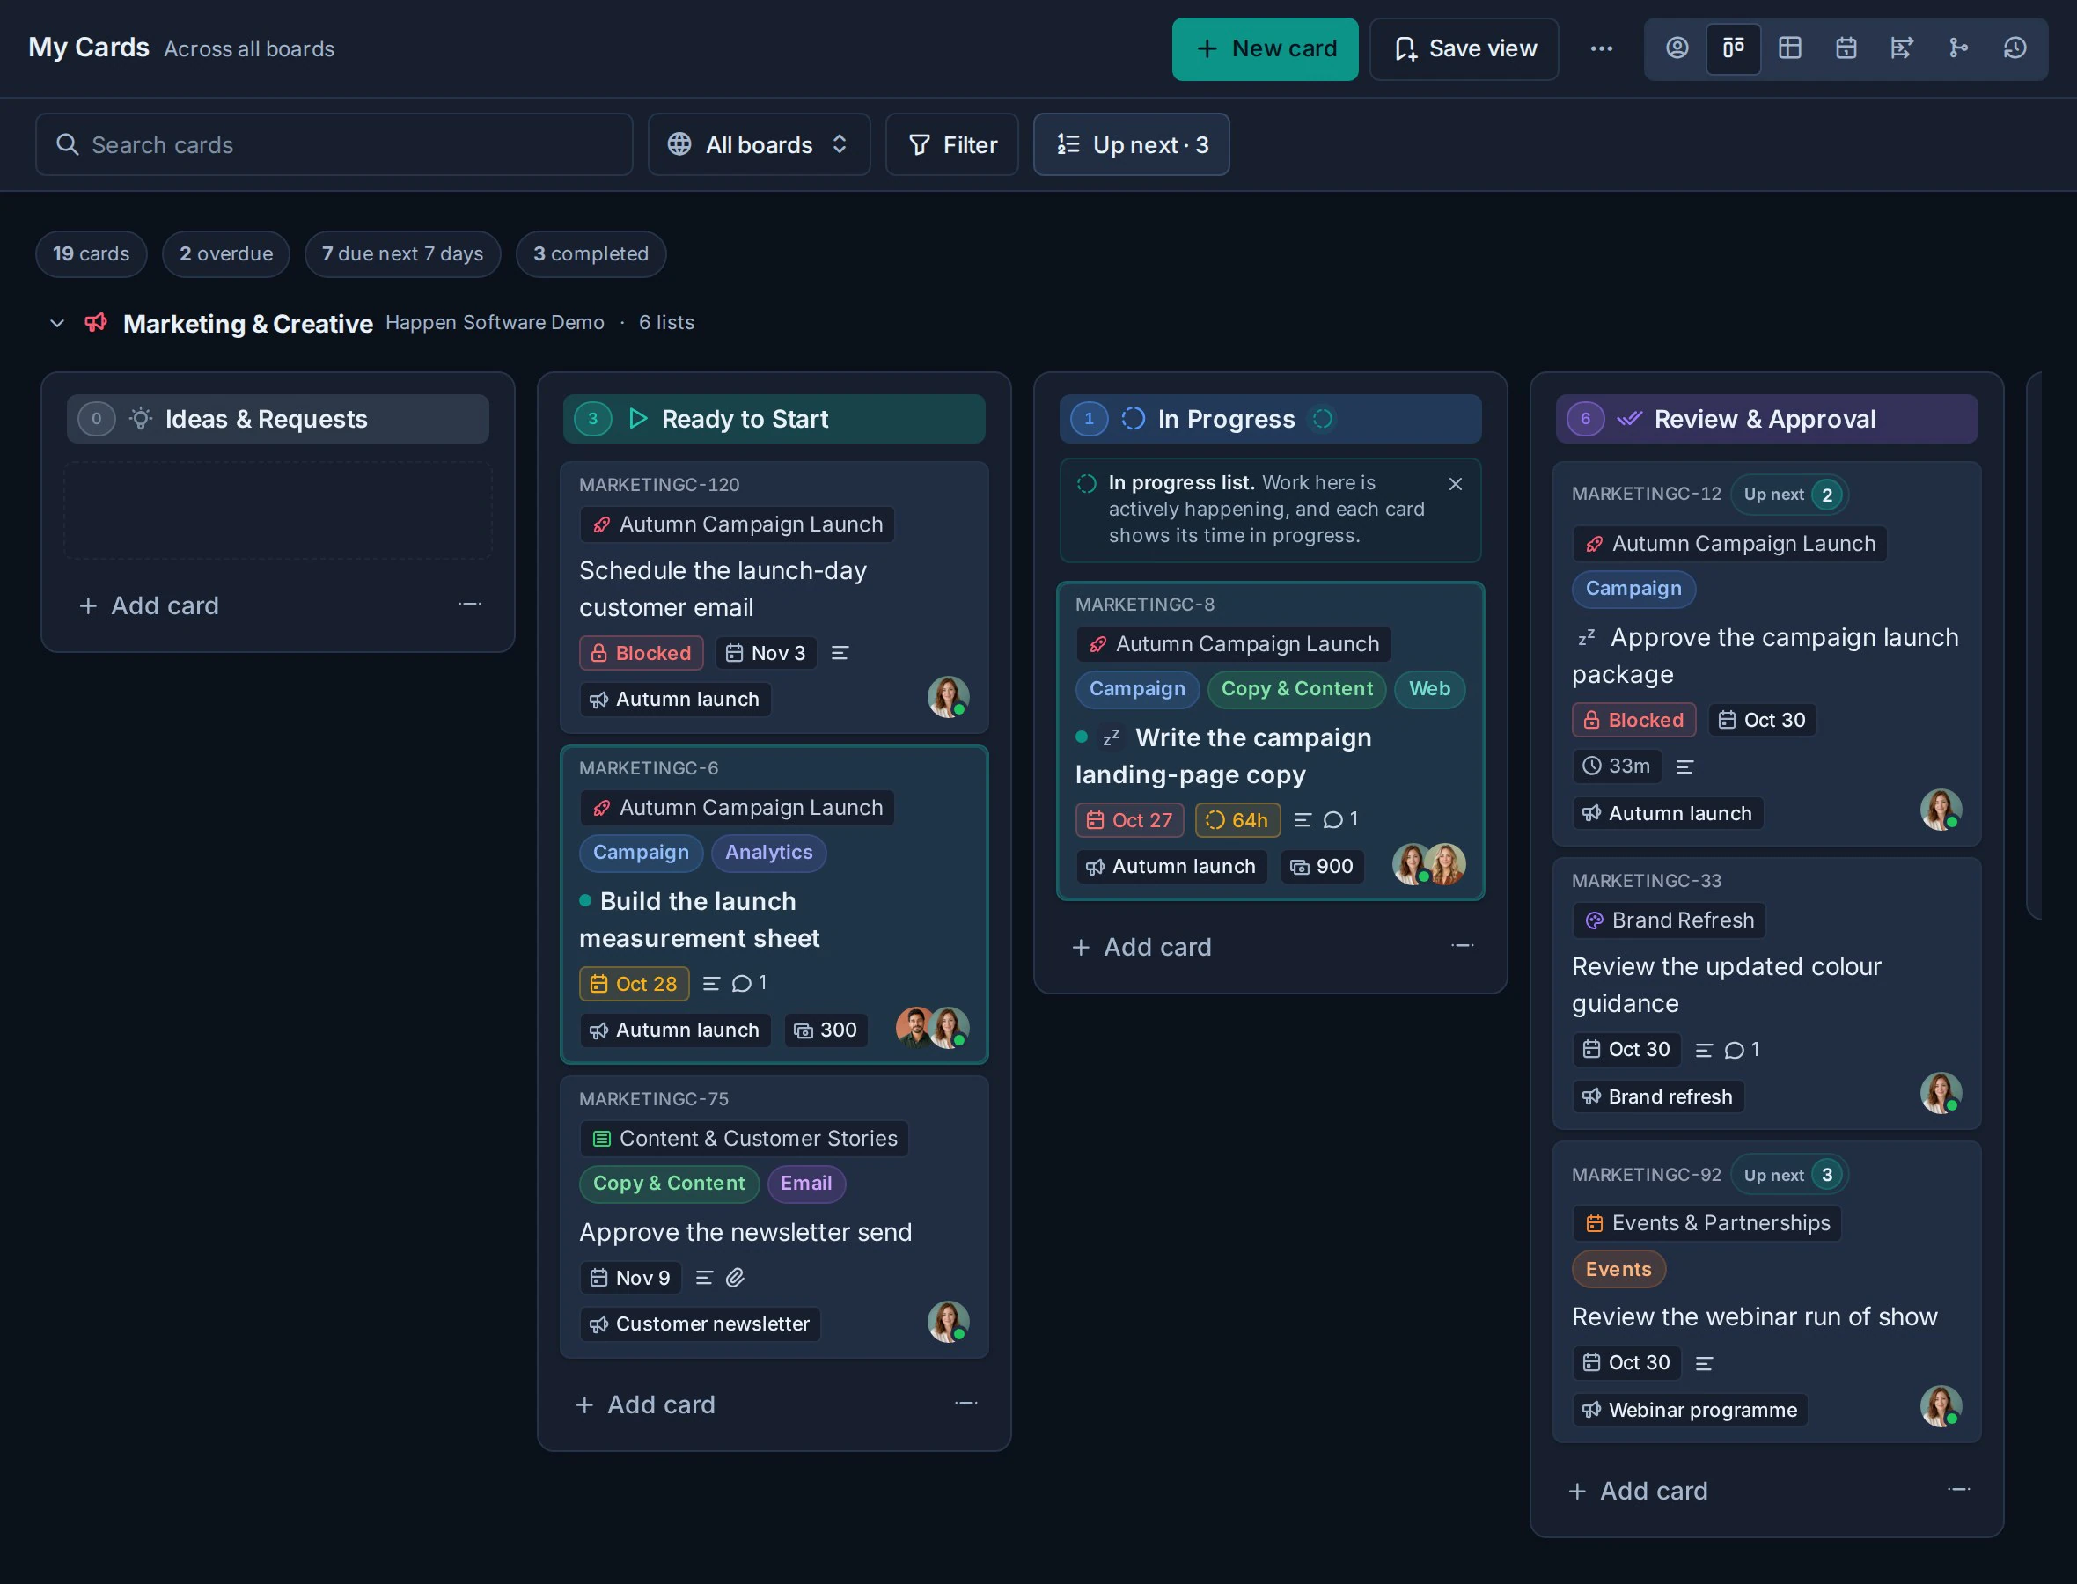2077x1584 pixels.
Task: Switch to the person profile view icon
Action: click(1677, 48)
